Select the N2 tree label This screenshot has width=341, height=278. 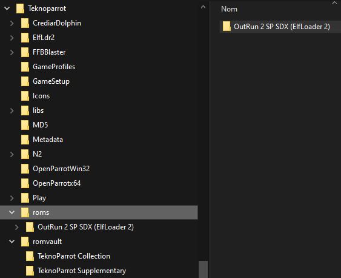click(37, 154)
